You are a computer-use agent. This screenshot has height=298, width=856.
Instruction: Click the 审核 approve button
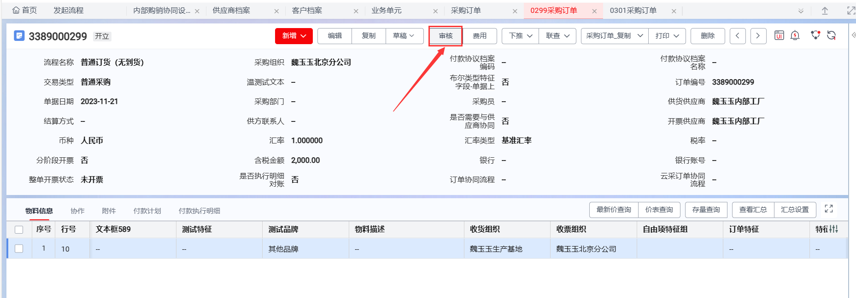[446, 36]
